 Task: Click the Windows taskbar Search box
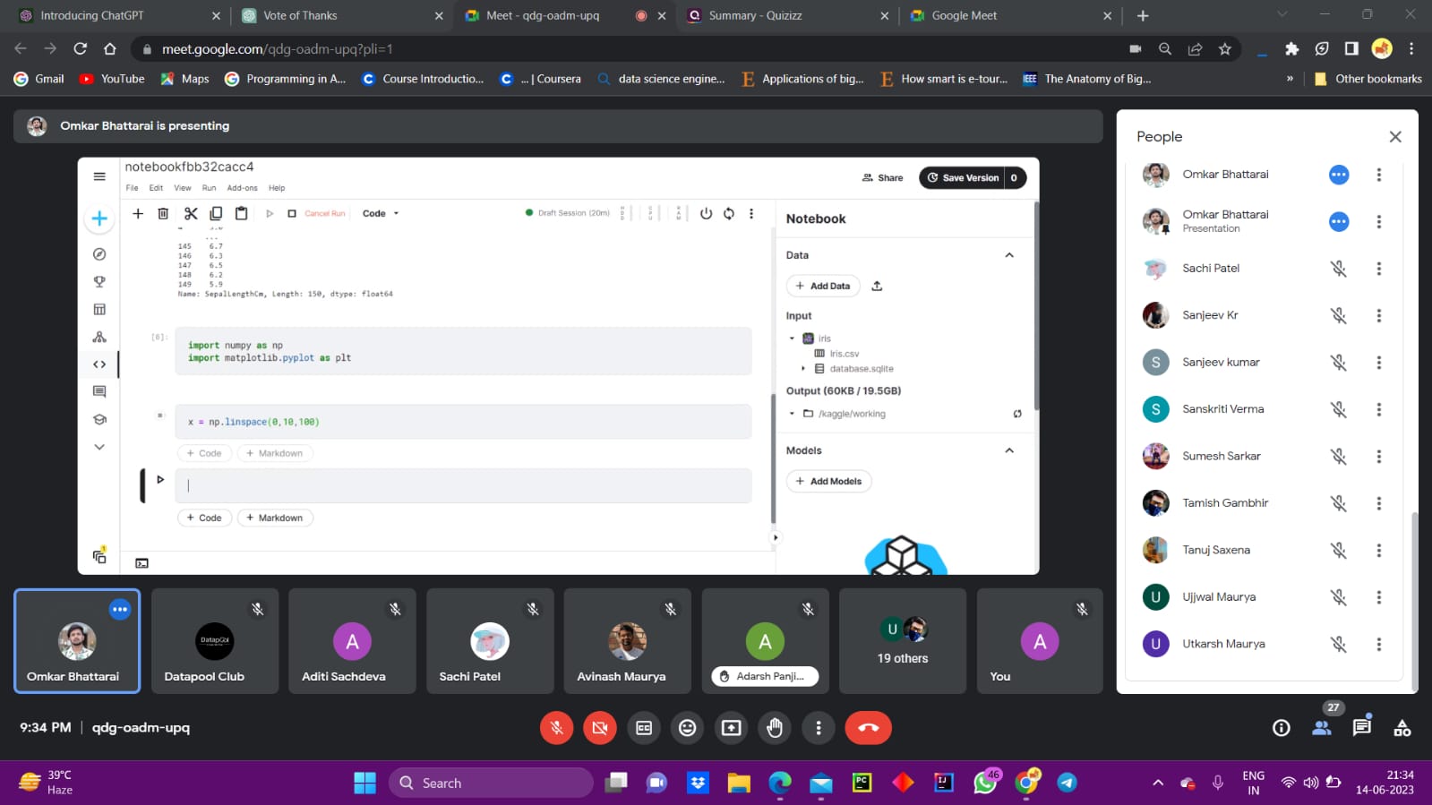[491, 783]
